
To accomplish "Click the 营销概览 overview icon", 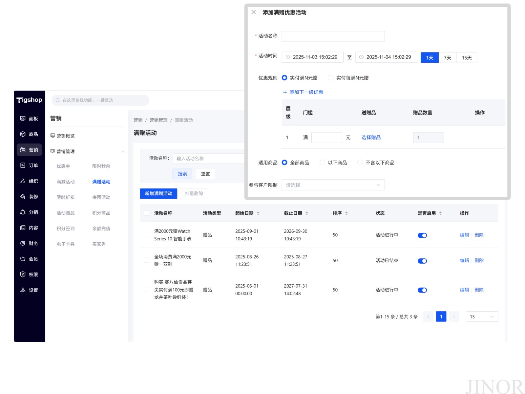I will [52, 135].
